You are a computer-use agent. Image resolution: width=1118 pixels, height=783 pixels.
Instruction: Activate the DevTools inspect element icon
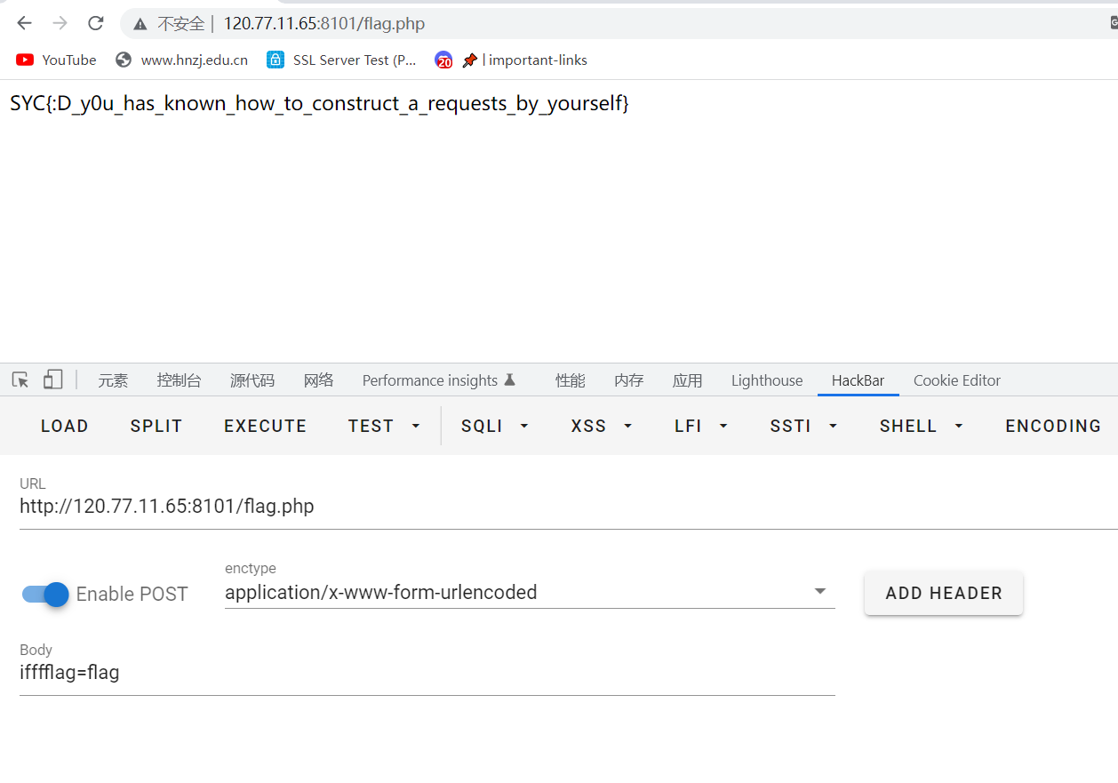click(20, 380)
